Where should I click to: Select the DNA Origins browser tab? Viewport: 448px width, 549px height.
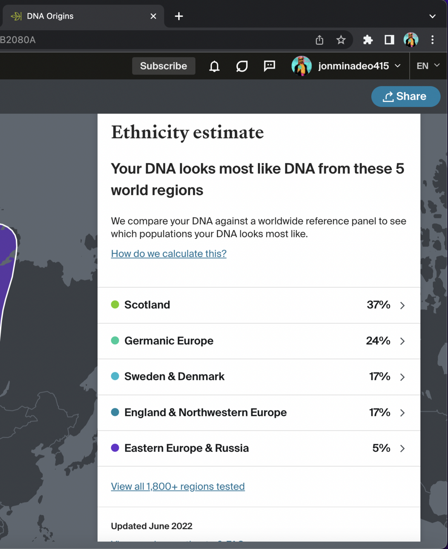click(x=83, y=16)
